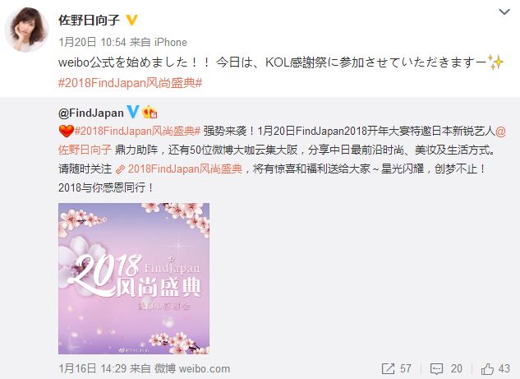520x379 pixels.
Task: Enlarge the 2018 风尚盛典 poster image
Action: coord(134,279)
